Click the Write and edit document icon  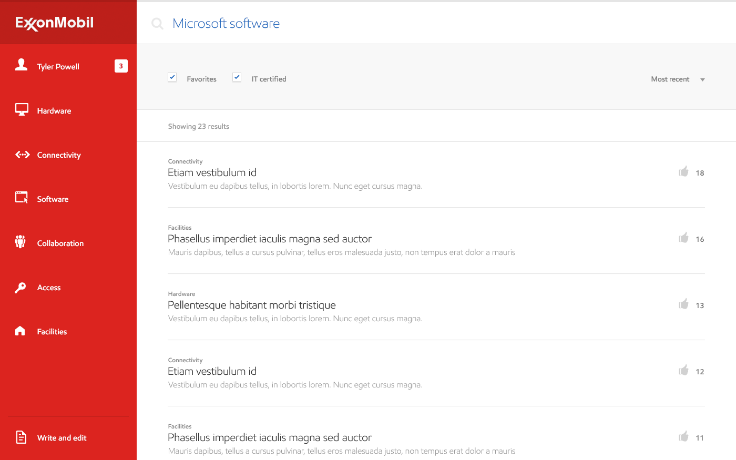click(21, 437)
